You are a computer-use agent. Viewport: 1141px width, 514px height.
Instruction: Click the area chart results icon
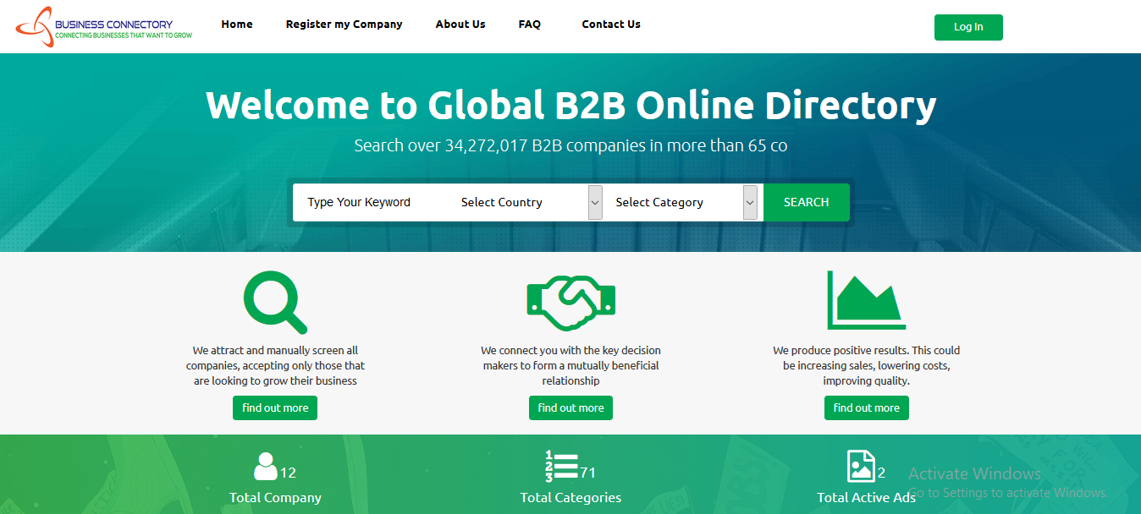click(x=866, y=300)
